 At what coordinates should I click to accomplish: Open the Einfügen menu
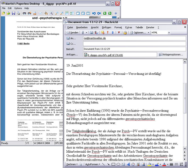tap(107, 27)
